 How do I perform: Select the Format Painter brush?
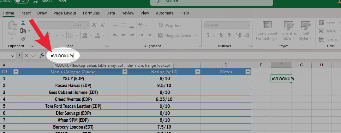pos(23,39)
